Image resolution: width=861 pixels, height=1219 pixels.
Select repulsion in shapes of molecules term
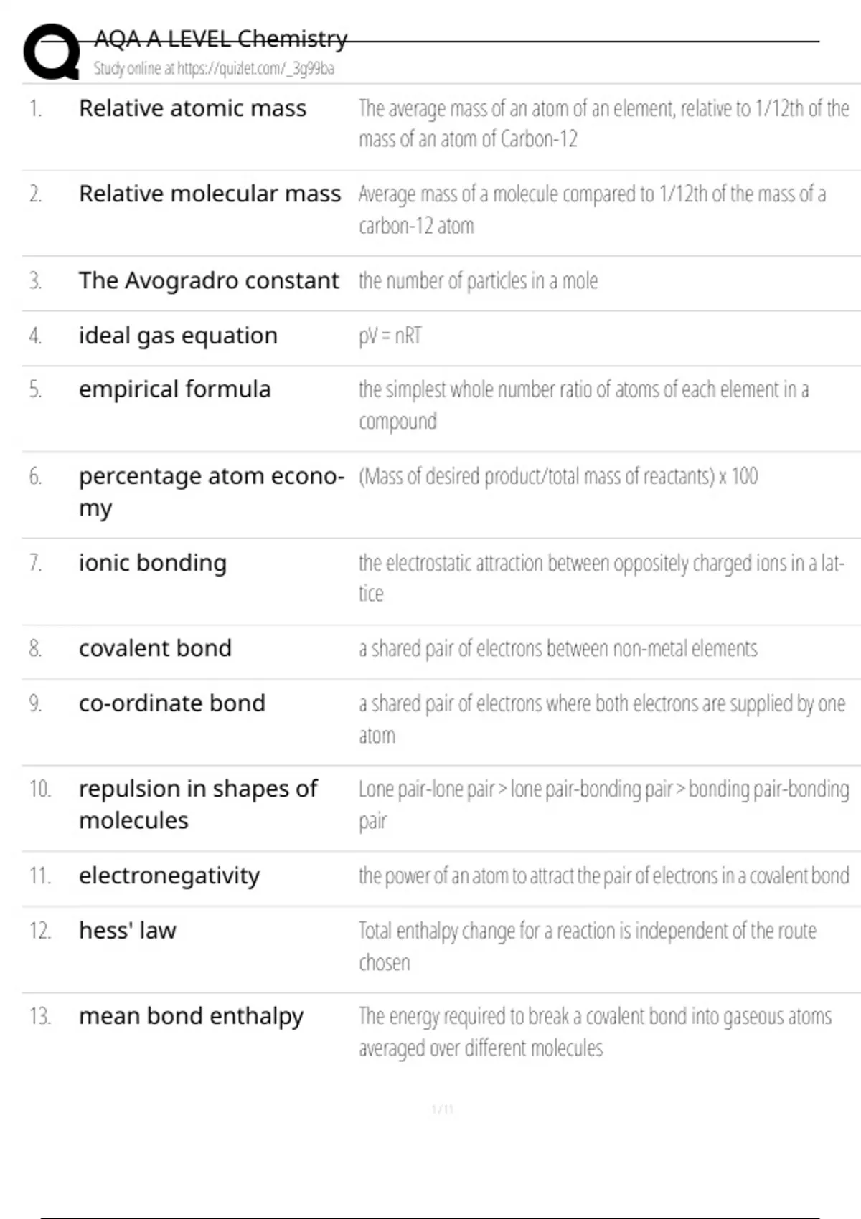coord(197,804)
